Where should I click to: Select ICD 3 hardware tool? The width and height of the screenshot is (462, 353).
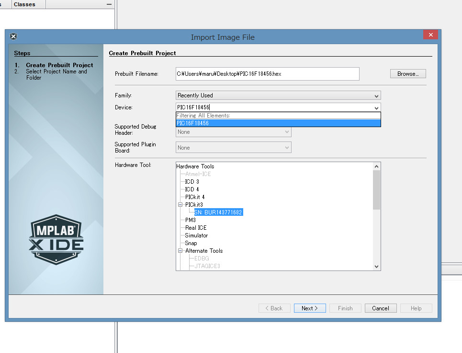[192, 182]
